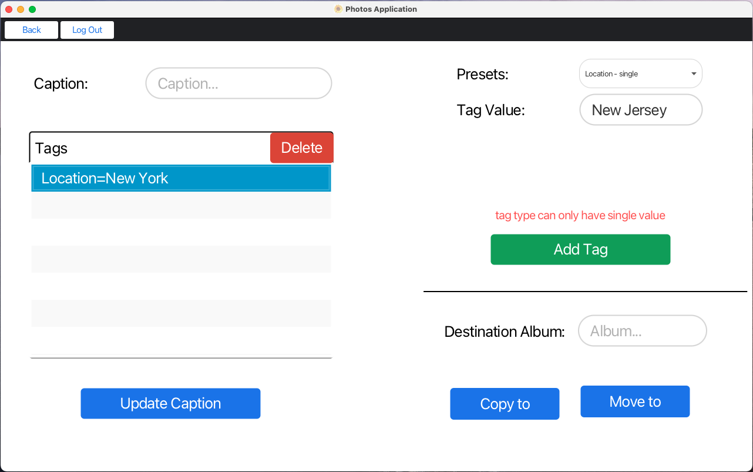The height and width of the screenshot is (472, 753).
Task: Select the Location=New York tag
Action: pyautogui.click(x=180, y=178)
